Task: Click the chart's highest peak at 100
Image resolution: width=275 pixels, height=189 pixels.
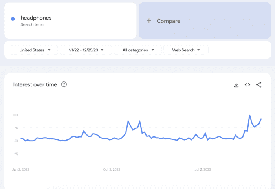Action: (x=250, y=116)
